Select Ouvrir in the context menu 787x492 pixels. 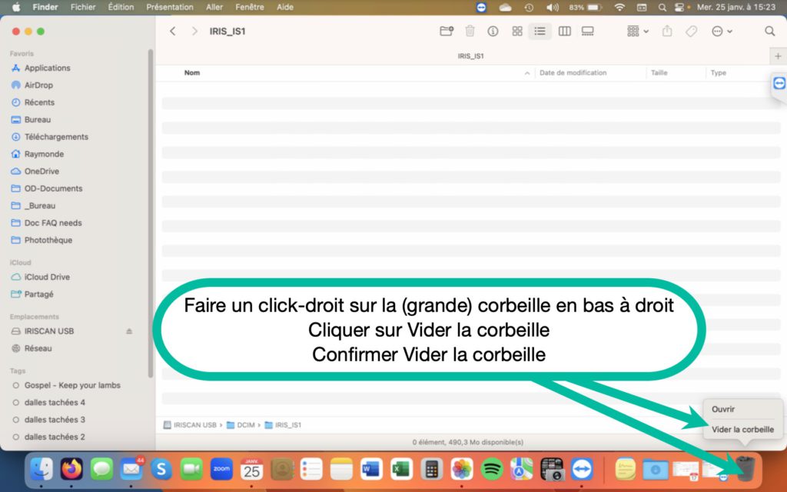coord(723,410)
